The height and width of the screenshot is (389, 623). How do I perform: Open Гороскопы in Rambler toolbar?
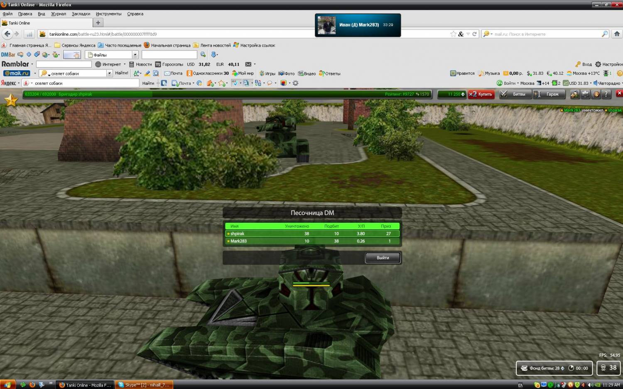click(169, 64)
